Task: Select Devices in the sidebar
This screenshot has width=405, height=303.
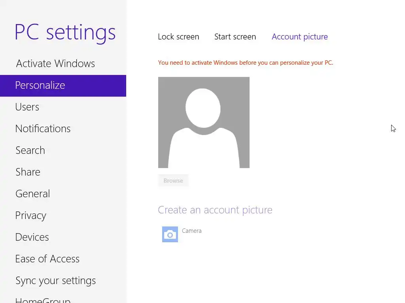Action: pos(32,237)
